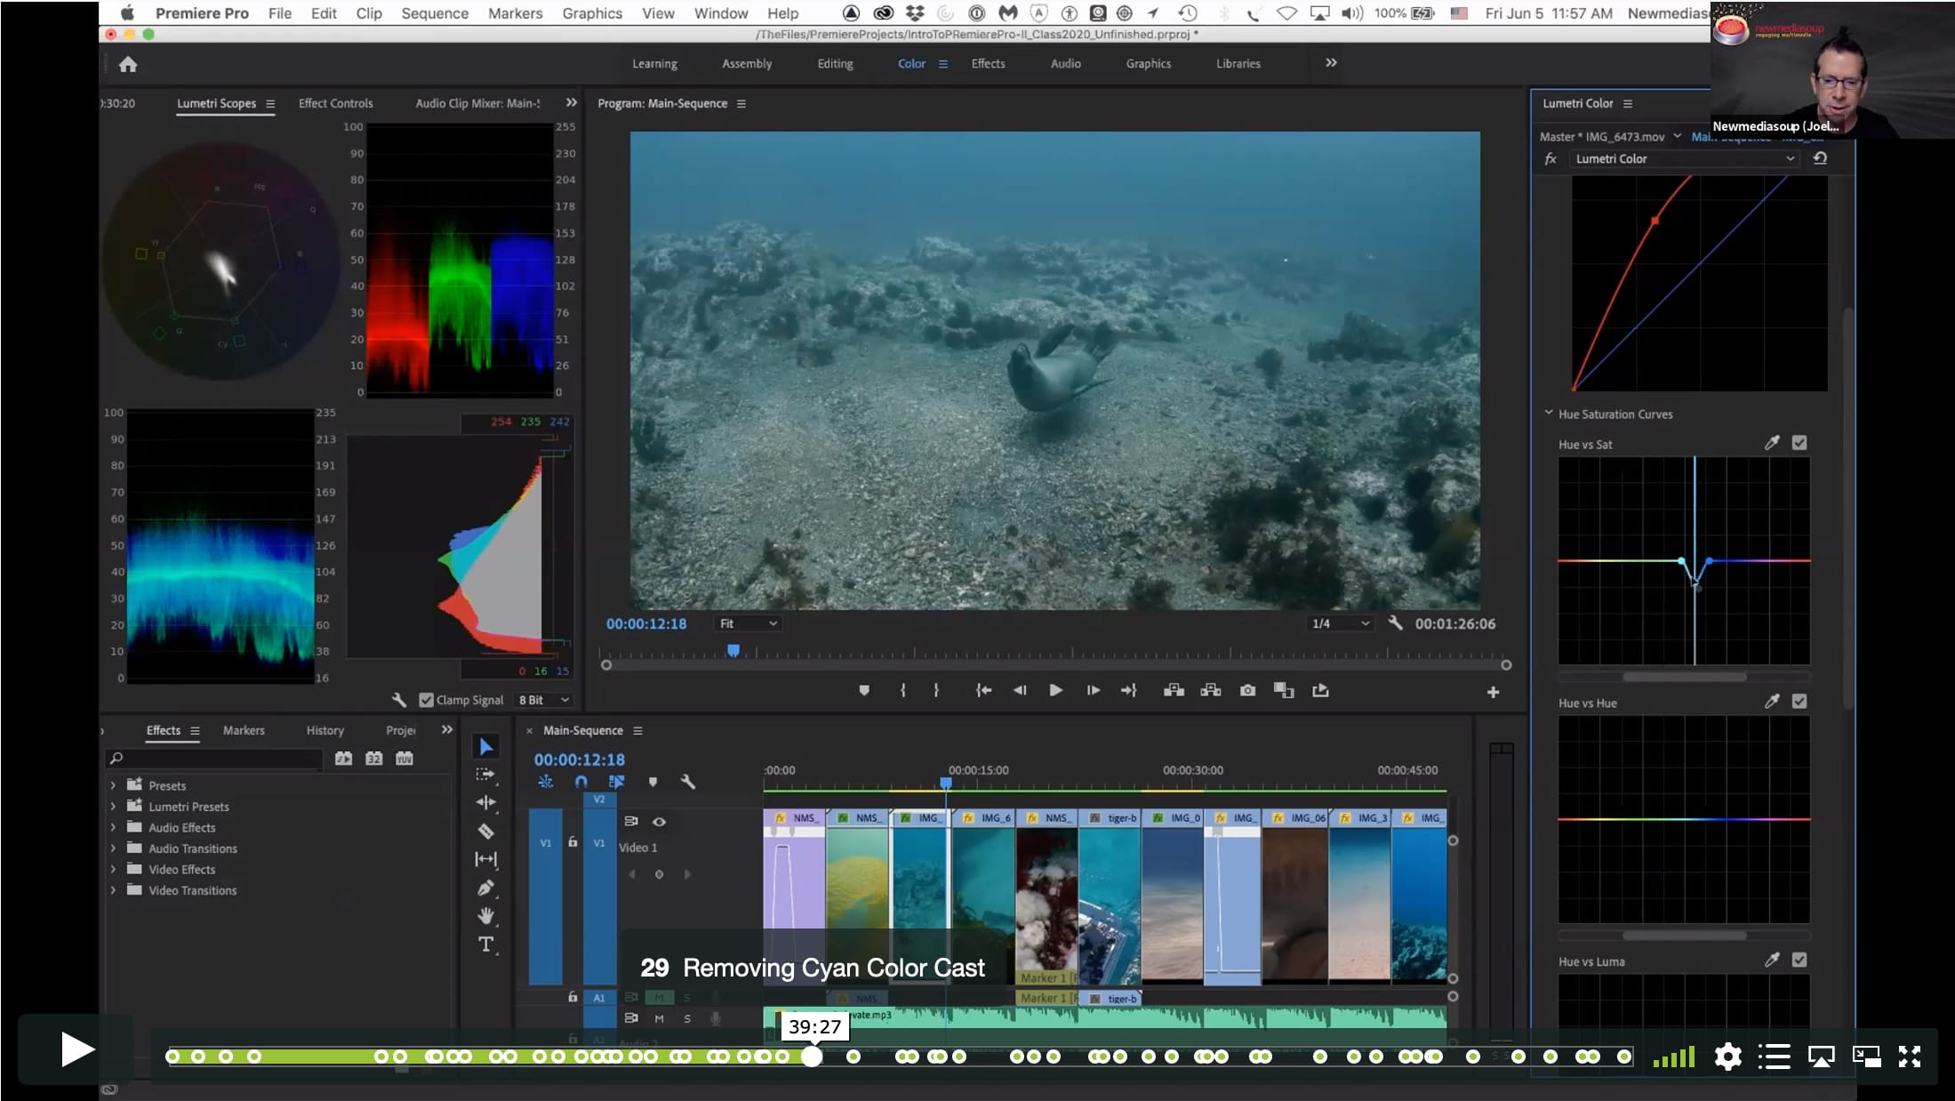
Task: Click Go to In point button
Action: click(x=983, y=690)
